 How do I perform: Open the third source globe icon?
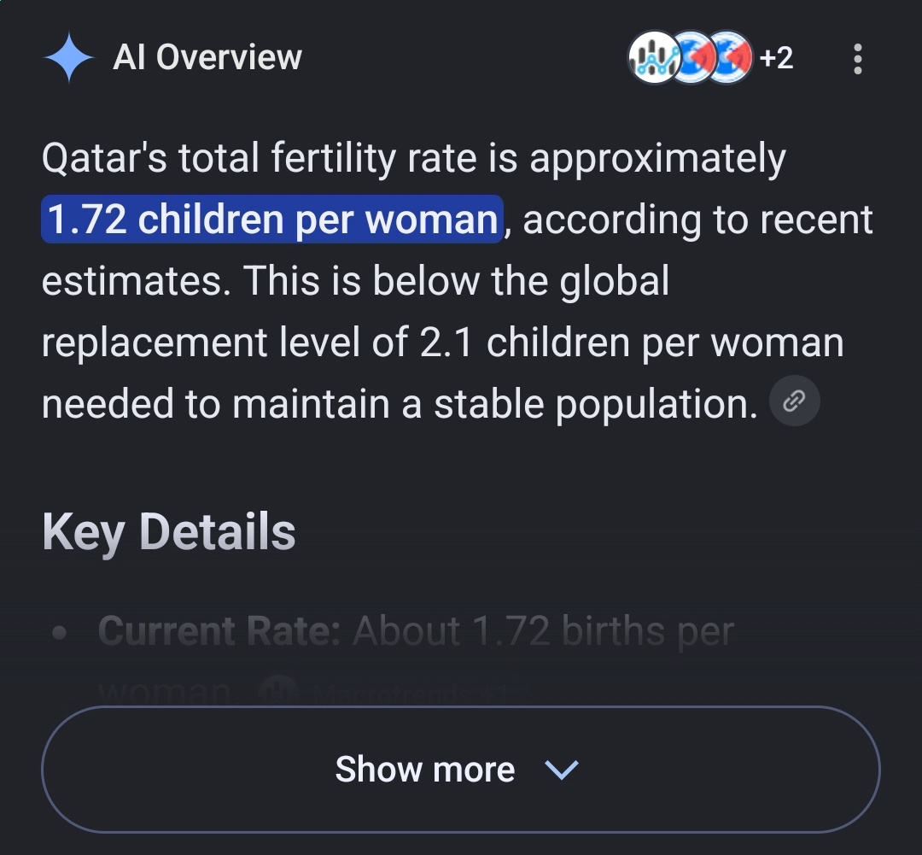[729, 57]
